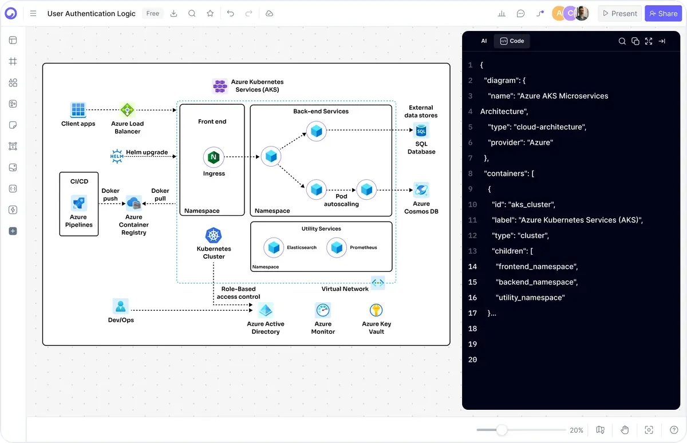Select the Azure Kubernetes Services (AKS) title icon
The height and width of the screenshot is (443, 687).
220,86
